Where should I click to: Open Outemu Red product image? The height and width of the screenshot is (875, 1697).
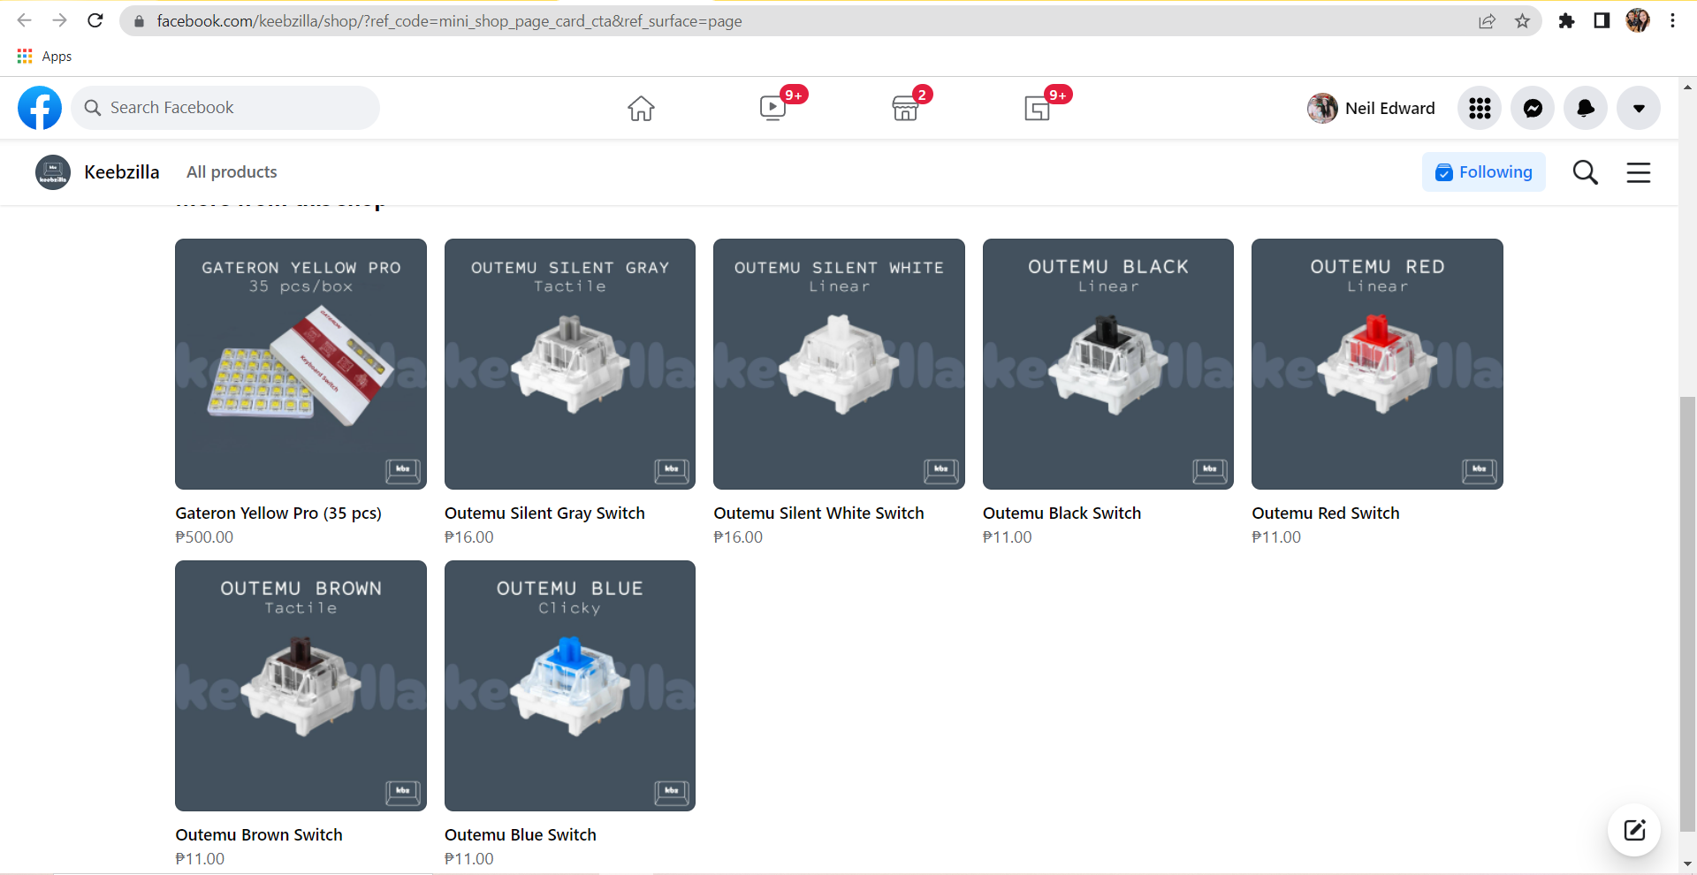tap(1377, 364)
